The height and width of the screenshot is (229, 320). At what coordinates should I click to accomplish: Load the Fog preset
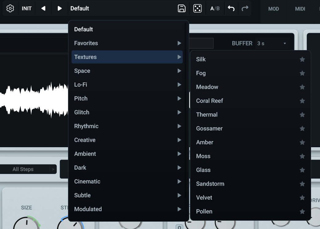pyautogui.click(x=250, y=73)
